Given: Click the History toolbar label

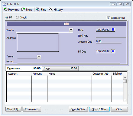Looking at the screenshot, I should [x=58, y=10].
